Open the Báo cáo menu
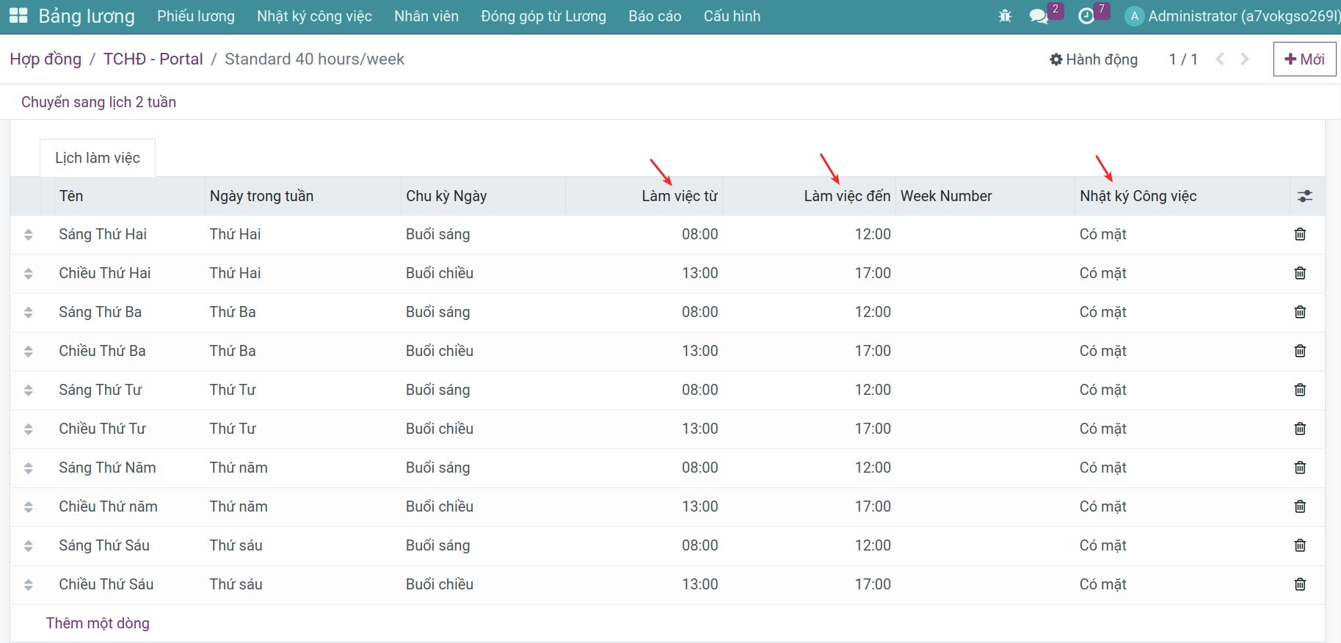Image resolution: width=1341 pixels, height=643 pixels. tap(655, 16)
